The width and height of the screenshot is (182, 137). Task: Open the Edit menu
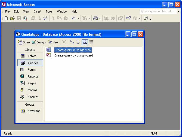tap(16, 11)
